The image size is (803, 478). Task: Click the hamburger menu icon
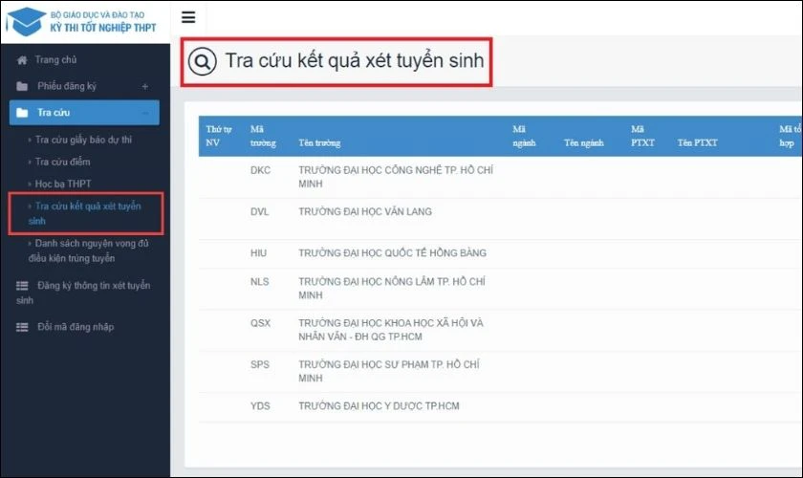click(187, 17)
